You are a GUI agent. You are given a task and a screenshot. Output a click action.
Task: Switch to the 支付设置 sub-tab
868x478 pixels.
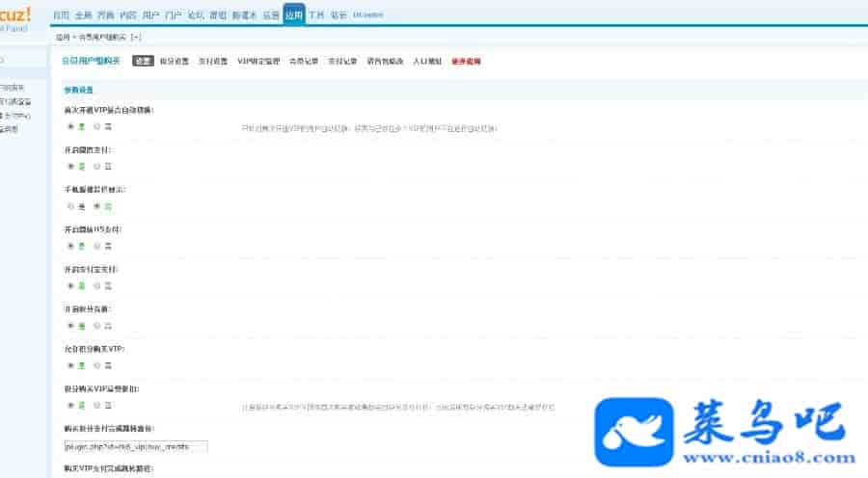pos(213,61)
